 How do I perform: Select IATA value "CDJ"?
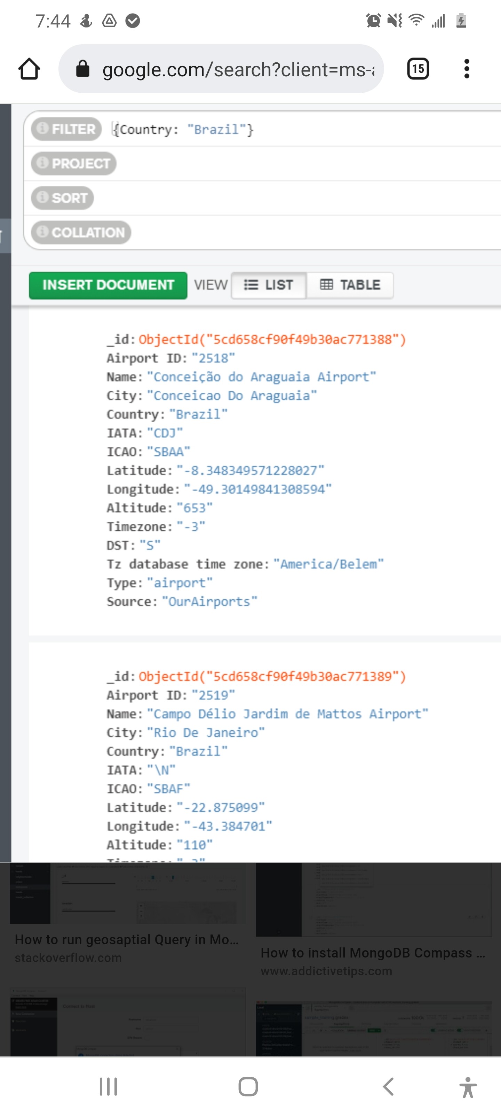pos(165,433)
